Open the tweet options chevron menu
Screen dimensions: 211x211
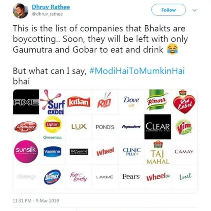194,10
